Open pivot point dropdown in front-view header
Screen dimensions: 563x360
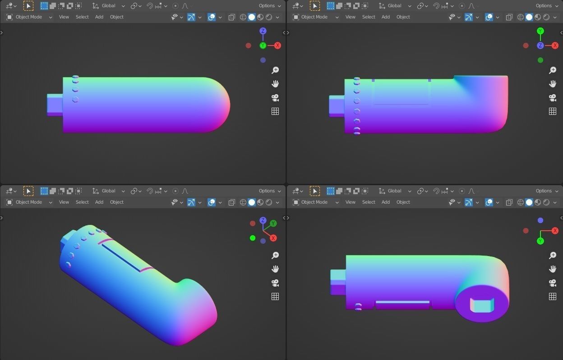136,6
